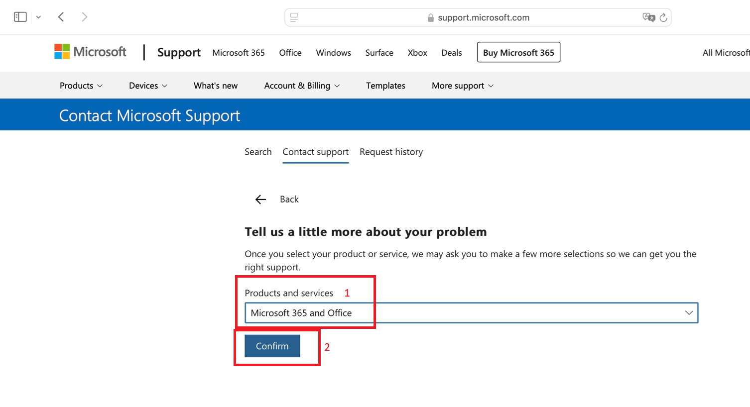The image size is (750, 407).
Task: Click the Back arrow icon
Action: pos(260,200)
